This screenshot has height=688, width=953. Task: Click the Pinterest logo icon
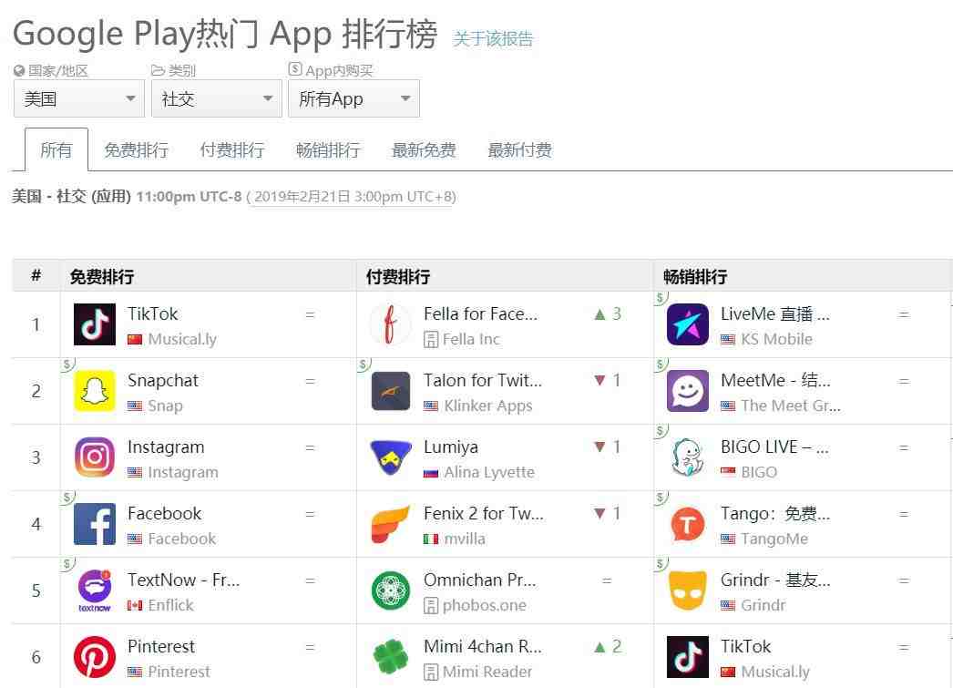tap(95, 657)
